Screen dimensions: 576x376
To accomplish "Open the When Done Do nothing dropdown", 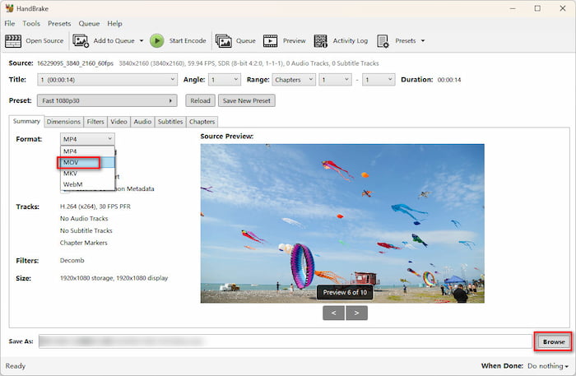I will tap(548, 366).
